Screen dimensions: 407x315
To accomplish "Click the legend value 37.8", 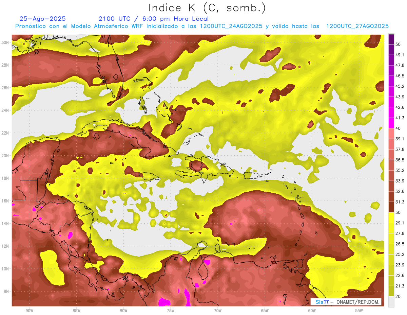I will [400, 149].
